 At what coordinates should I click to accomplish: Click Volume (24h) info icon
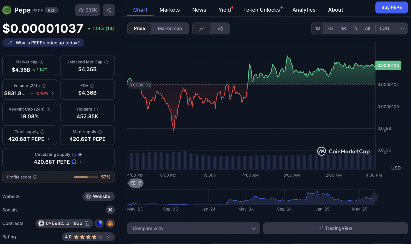(44, 86)
